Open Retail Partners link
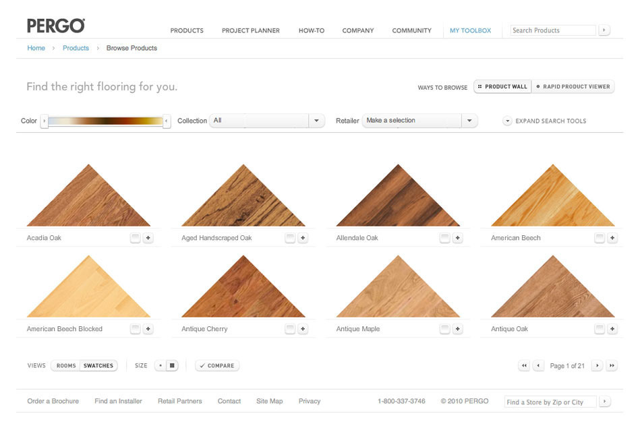The width and height of the screenshot is (640, 424). (180, 401)
